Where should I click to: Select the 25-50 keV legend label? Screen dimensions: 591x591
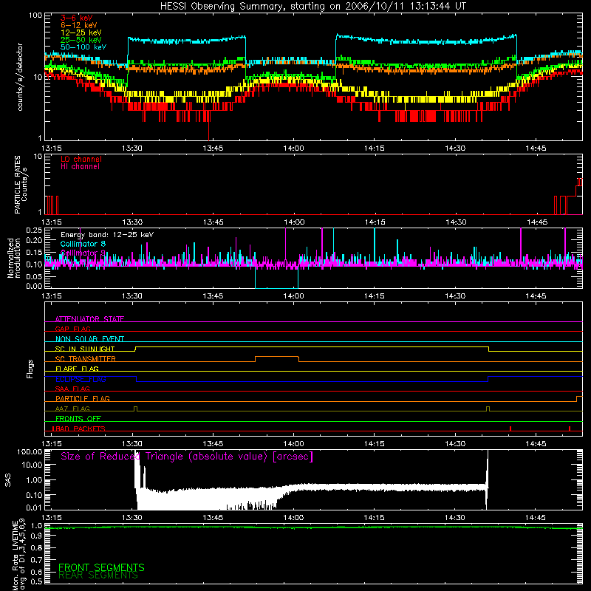(x=81, y=40)
